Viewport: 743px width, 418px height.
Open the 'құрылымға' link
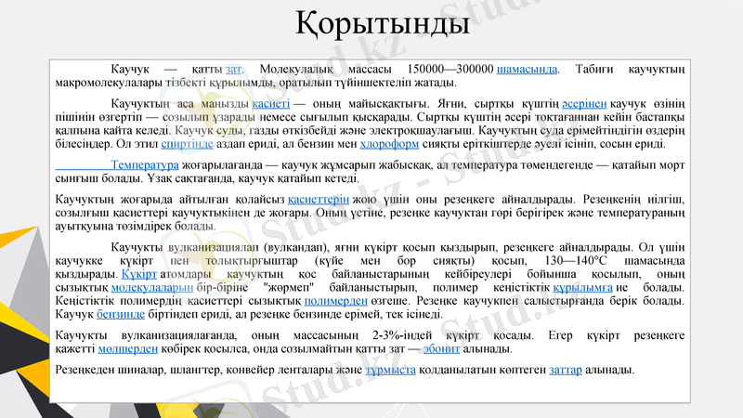pyautogui.click(x=583, y=288)
